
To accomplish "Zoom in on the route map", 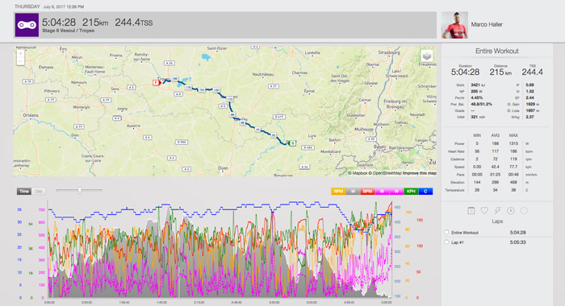I will point(20,54).
